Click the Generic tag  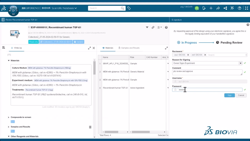pos(78,42)
